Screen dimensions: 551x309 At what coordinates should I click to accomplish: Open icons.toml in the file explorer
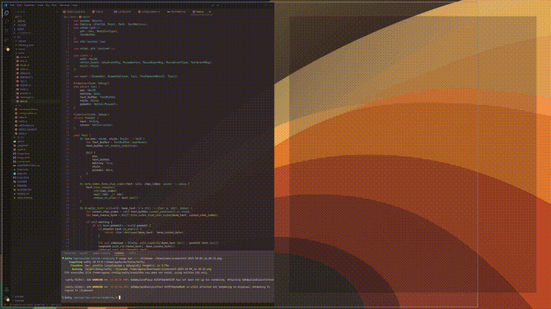23,178
